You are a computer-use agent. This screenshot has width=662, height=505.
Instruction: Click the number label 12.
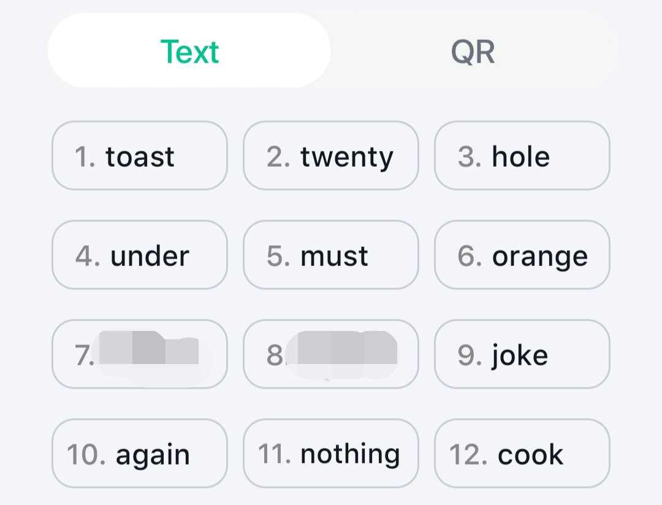tap(468, 454)
